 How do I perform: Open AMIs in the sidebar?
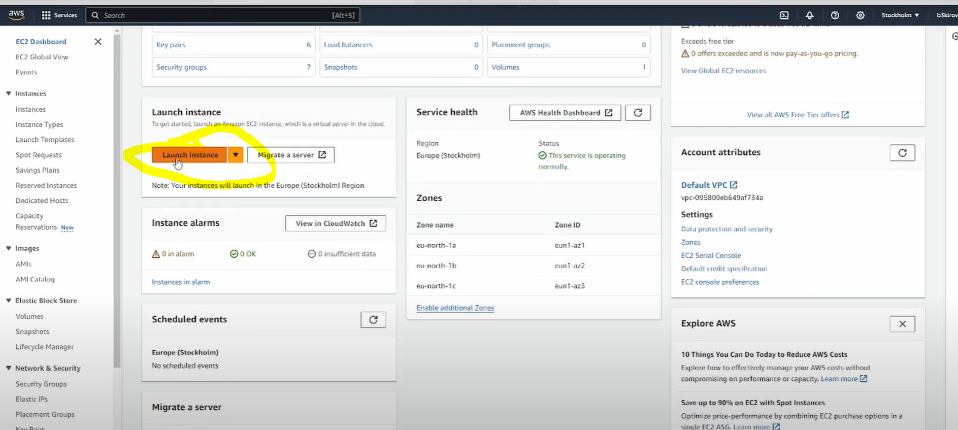(24, 264)
